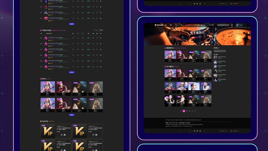Screen dimensions: 268x151
Task: Click header search input field
Action: coord(223,25)
